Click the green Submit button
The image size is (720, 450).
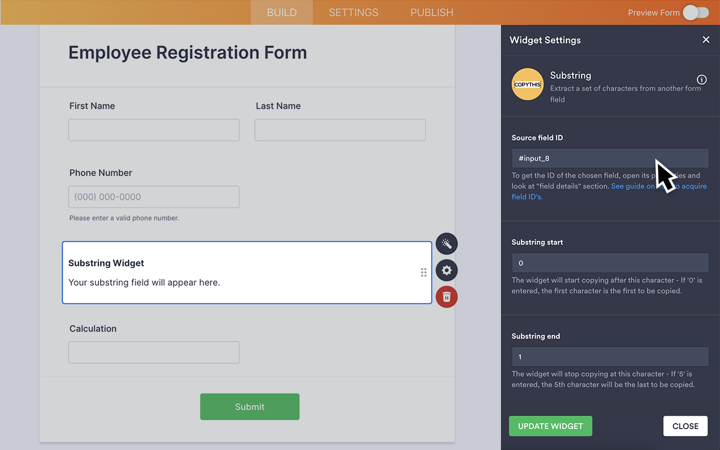(250, 406)
